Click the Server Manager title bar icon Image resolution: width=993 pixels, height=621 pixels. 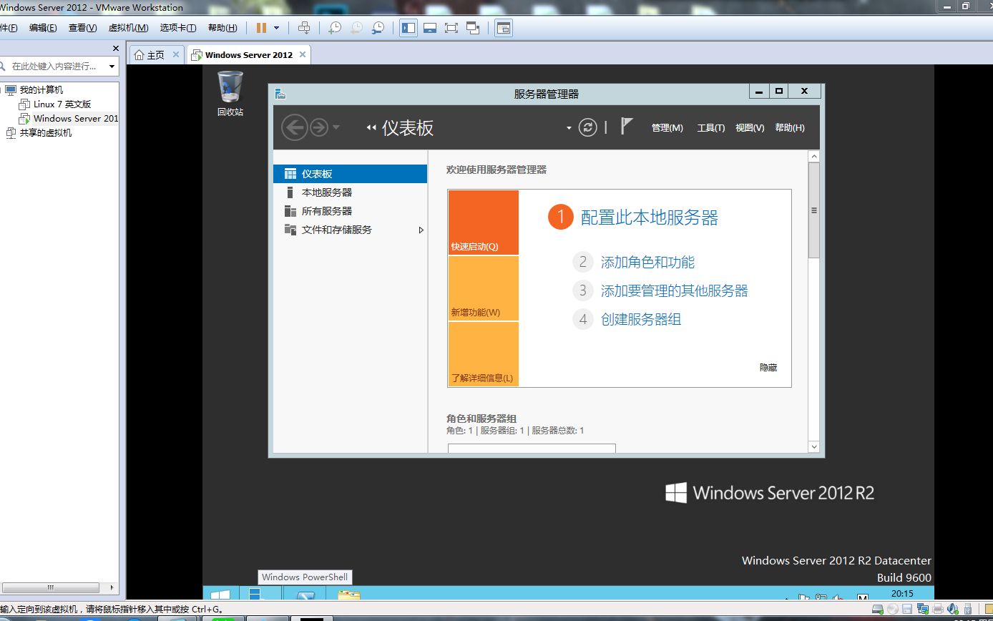tap(280, 94)
